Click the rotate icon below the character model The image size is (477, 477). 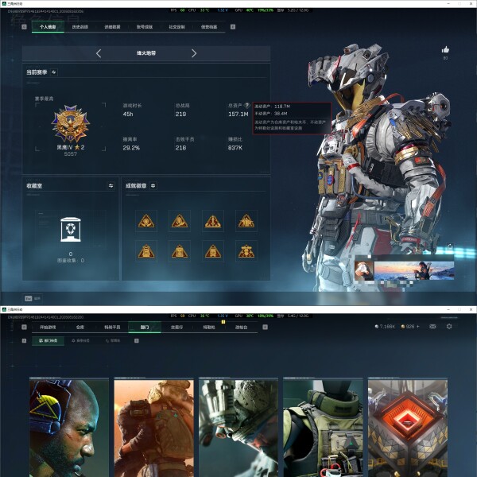coord(450,246)
